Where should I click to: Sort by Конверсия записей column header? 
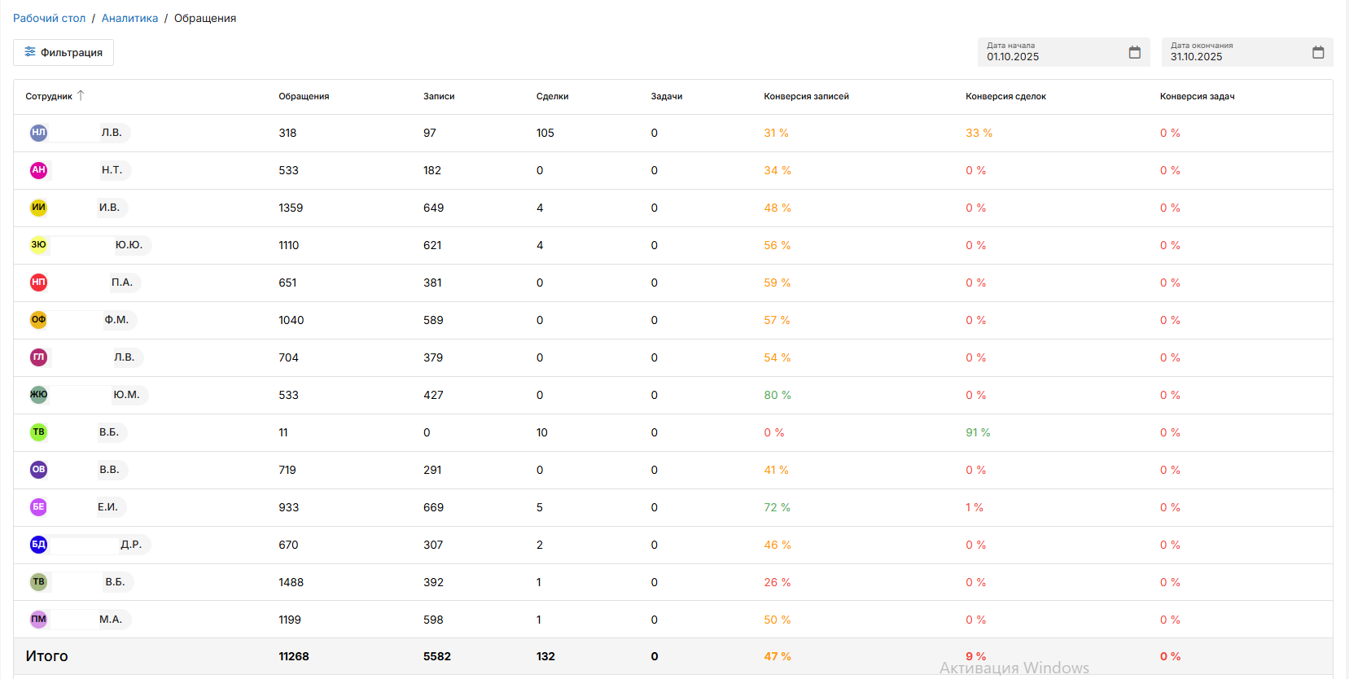pos(806,96)
